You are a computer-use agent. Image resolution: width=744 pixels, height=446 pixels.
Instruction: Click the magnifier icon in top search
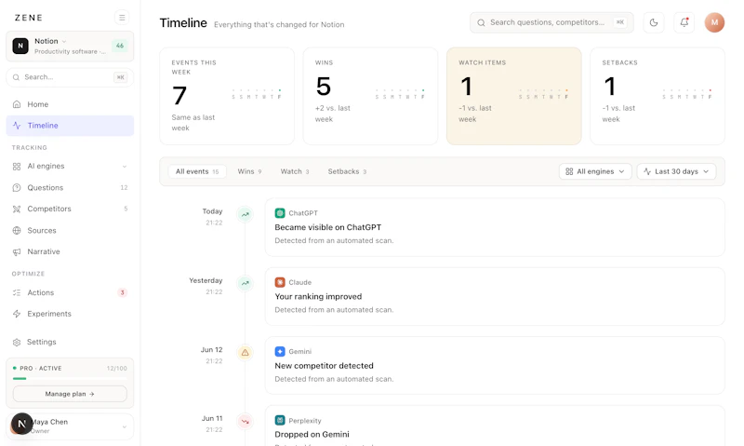click(x=481, y=22)
